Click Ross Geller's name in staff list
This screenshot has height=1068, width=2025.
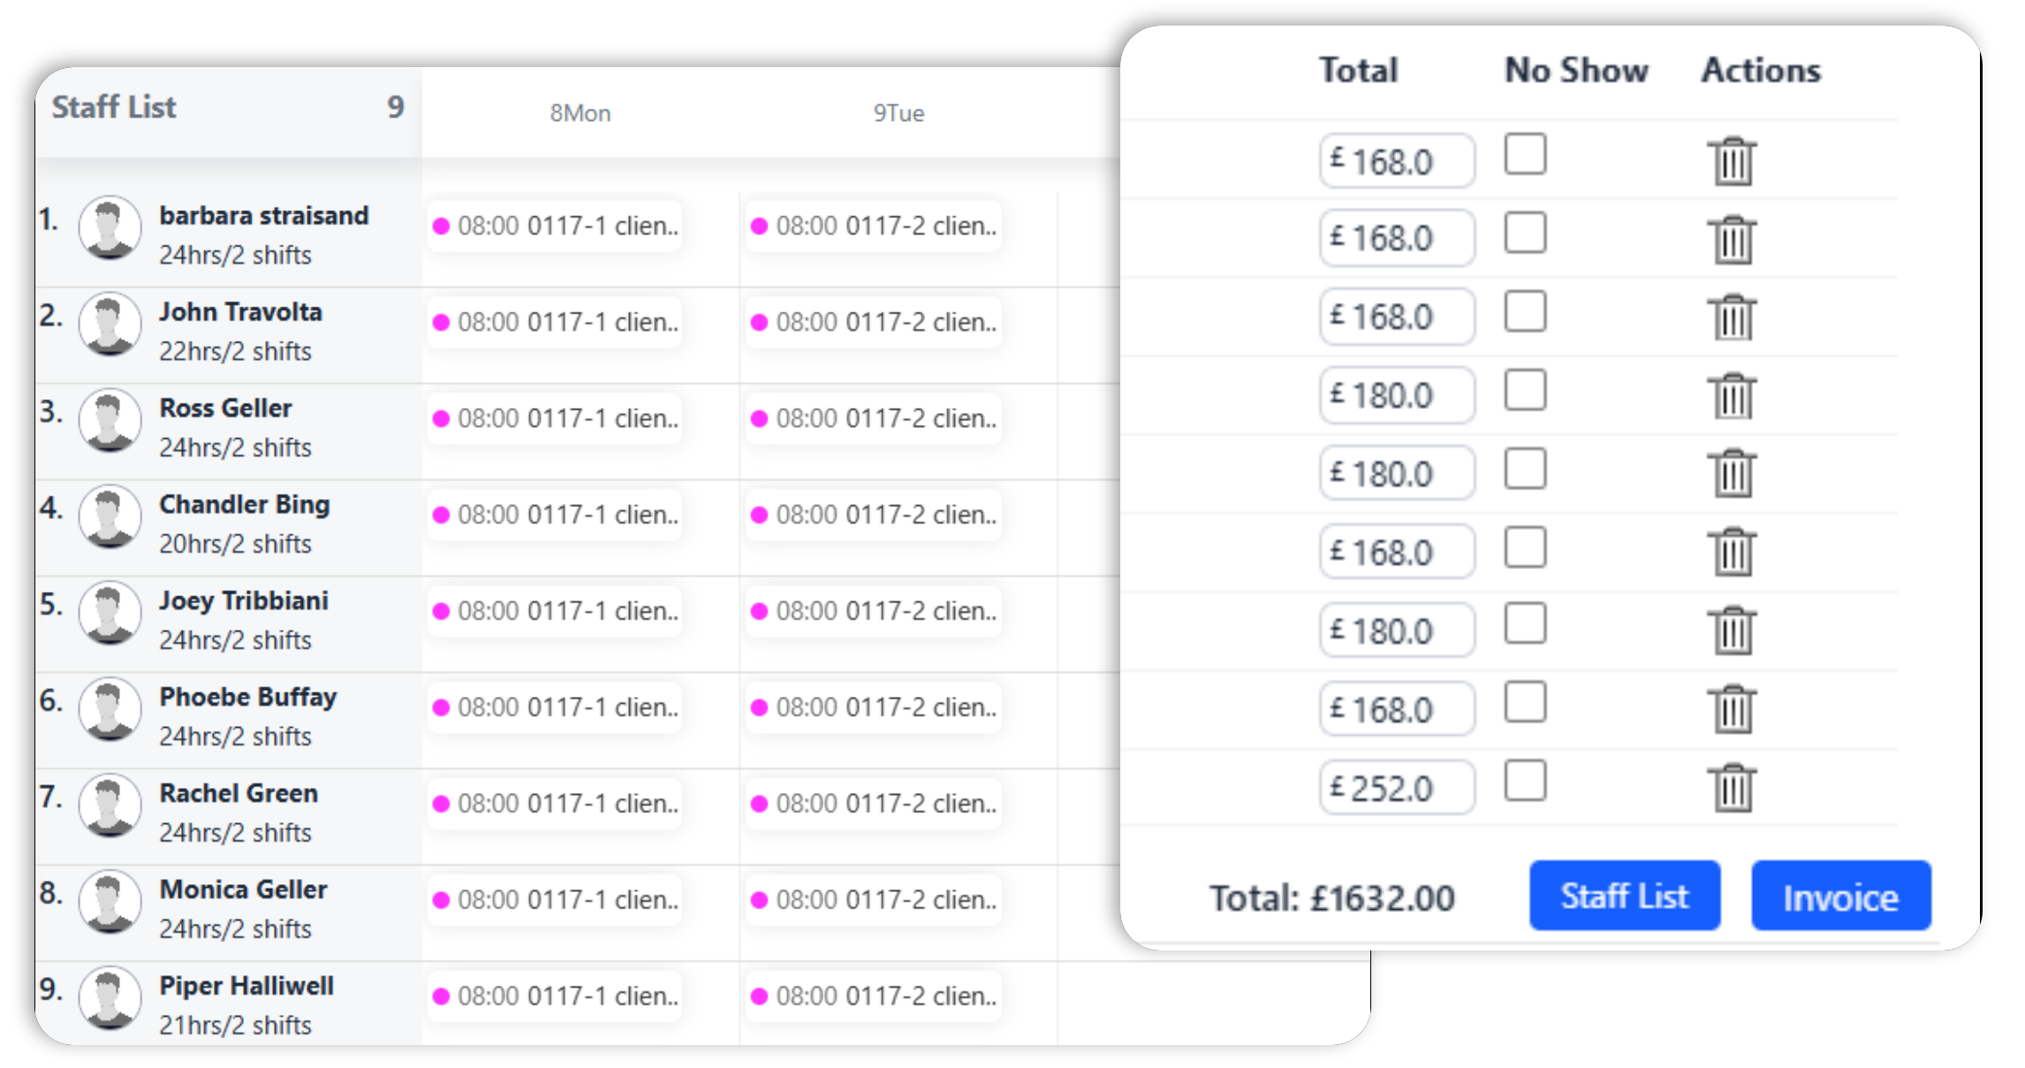(x=225, y=408)
